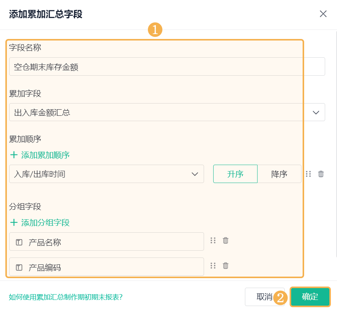Delete the 产品编码 group field

pyautogui.click(x=225, y=266)
